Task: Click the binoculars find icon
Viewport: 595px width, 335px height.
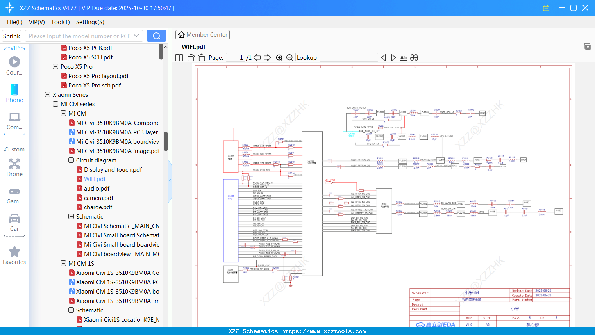Action: [x=414, y=58]
